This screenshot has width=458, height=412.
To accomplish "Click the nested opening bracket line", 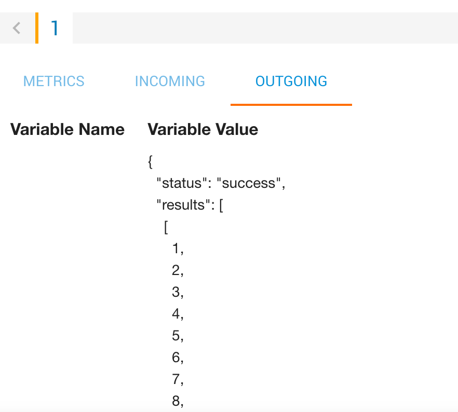I will tap(166, 227).
